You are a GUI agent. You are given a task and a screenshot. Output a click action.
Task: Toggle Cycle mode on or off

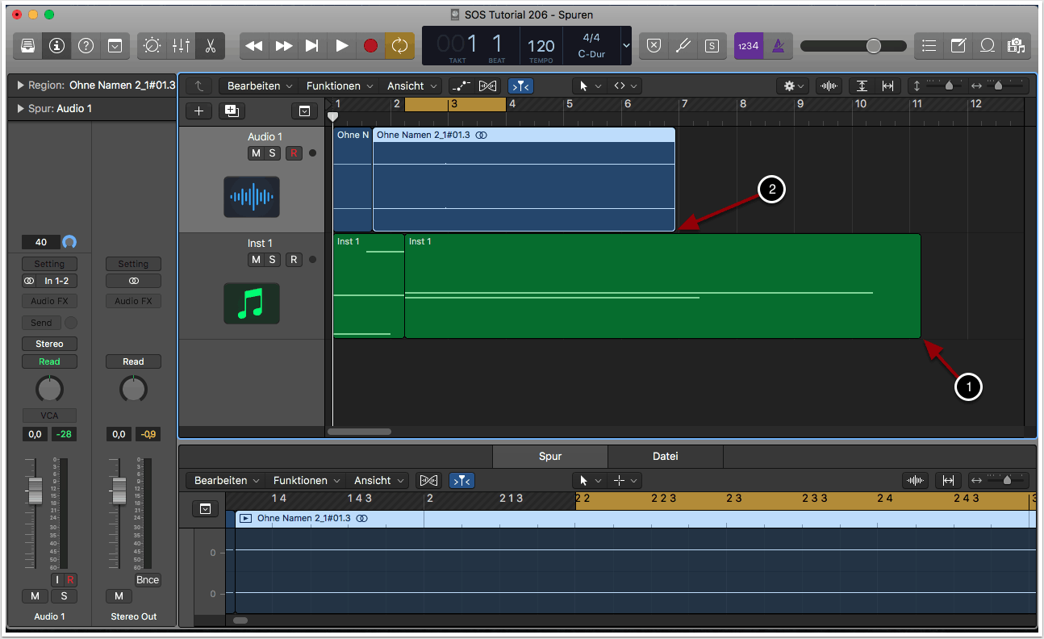pyautogui.click(x=399, y=46)
